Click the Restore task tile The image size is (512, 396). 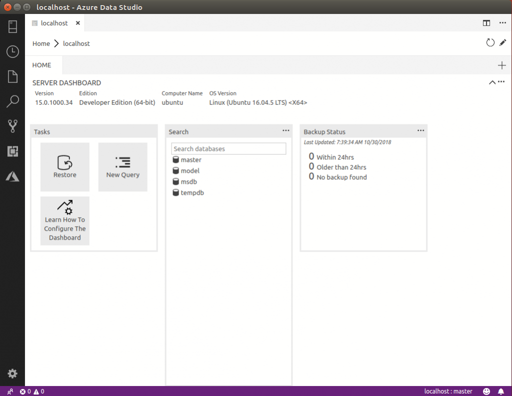point(65,167)
